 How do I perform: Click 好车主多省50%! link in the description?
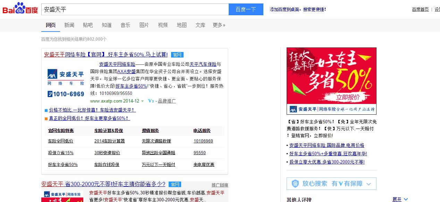click(x=131, y=86)
